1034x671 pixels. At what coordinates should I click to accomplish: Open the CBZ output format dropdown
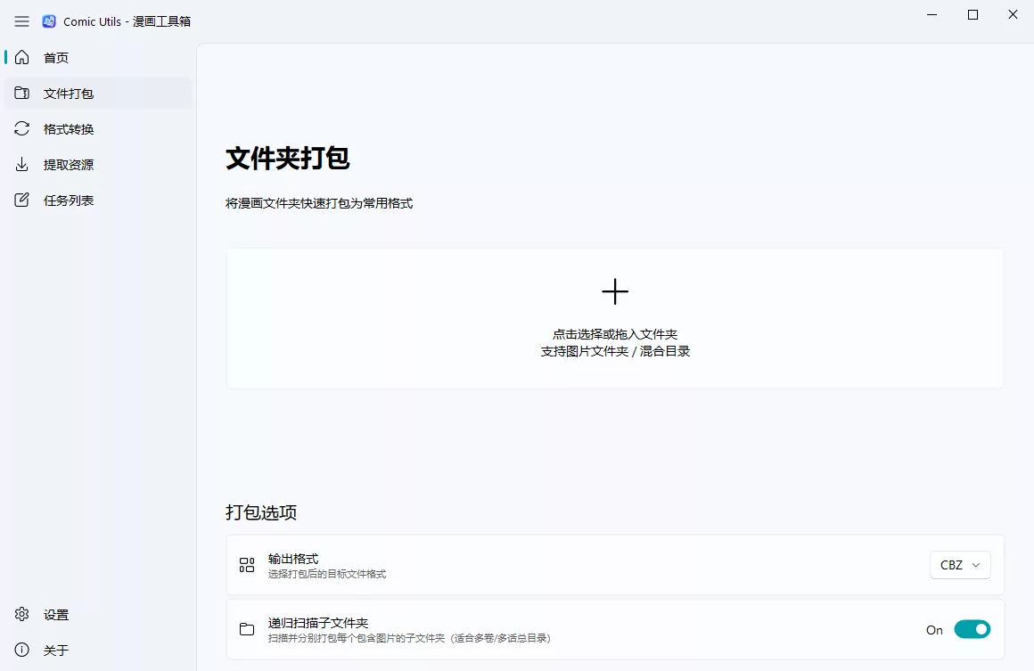pyautogui.click(x=960, y=565)
